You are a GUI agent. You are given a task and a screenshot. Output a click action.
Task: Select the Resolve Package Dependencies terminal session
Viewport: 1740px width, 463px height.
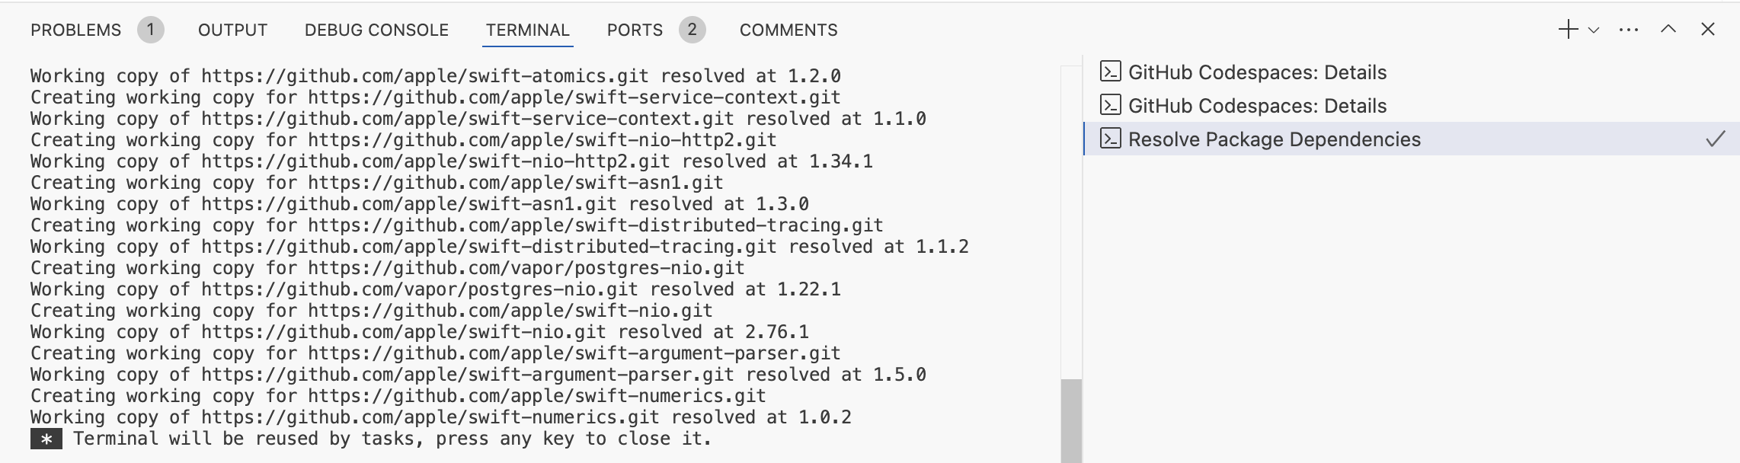[x=1274, y=139]
